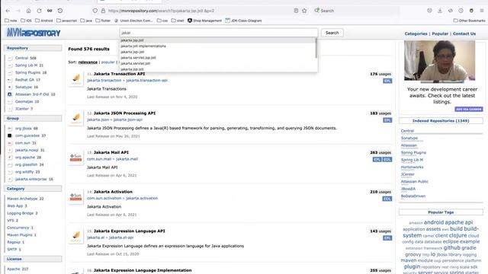Open the note bookmarks folder
This screenshot has height=274, width=488.
pyautogui.click(x=11, y=21)
